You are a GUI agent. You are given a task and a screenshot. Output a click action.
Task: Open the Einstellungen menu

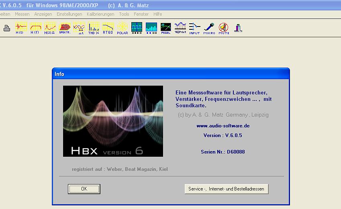click(69, 14)
